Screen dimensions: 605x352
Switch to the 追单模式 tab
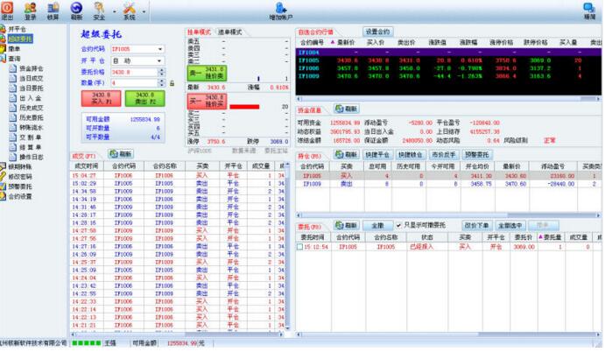click(x=229, y=31)
